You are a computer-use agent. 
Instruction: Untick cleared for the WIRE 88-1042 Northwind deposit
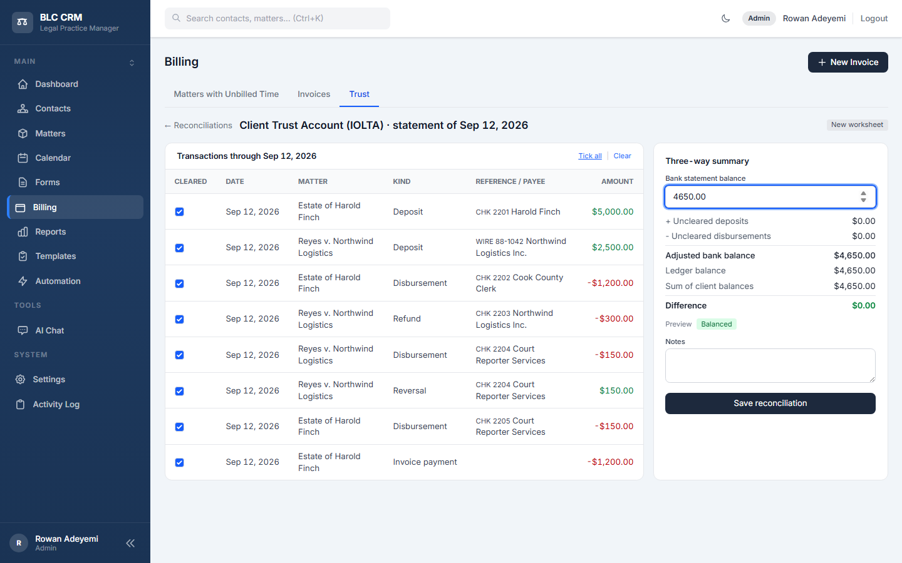179,248
